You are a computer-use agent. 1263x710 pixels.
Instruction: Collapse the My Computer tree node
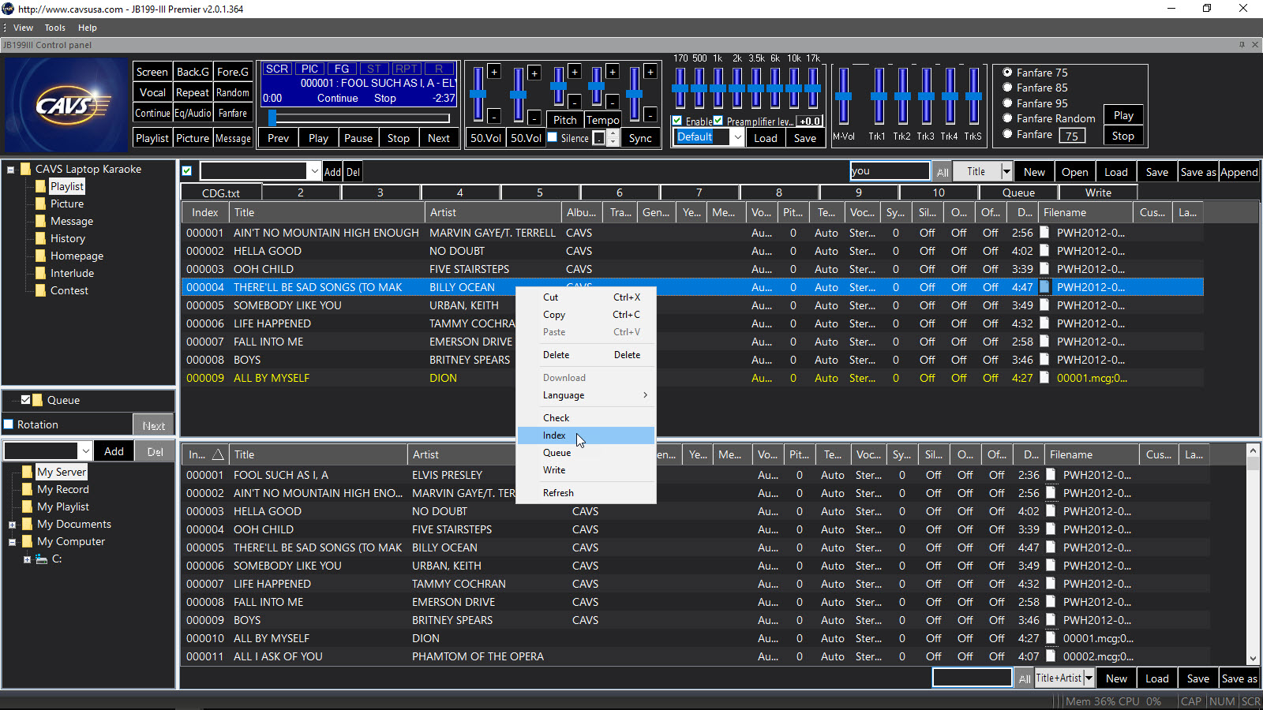pyautogui.click(x=13, y=542)
